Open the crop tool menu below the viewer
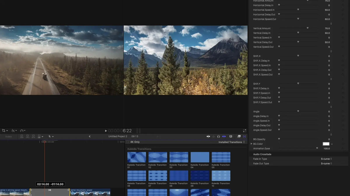The height and width of the screenshot is (196, 350). pyautogui.click(x=5, y=131)
